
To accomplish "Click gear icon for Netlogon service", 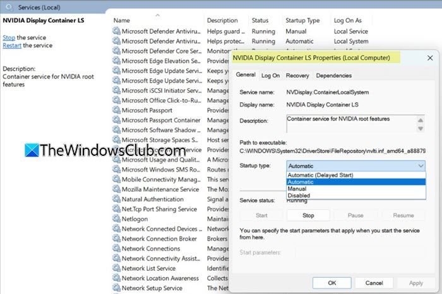I will [x=116, y=218].
